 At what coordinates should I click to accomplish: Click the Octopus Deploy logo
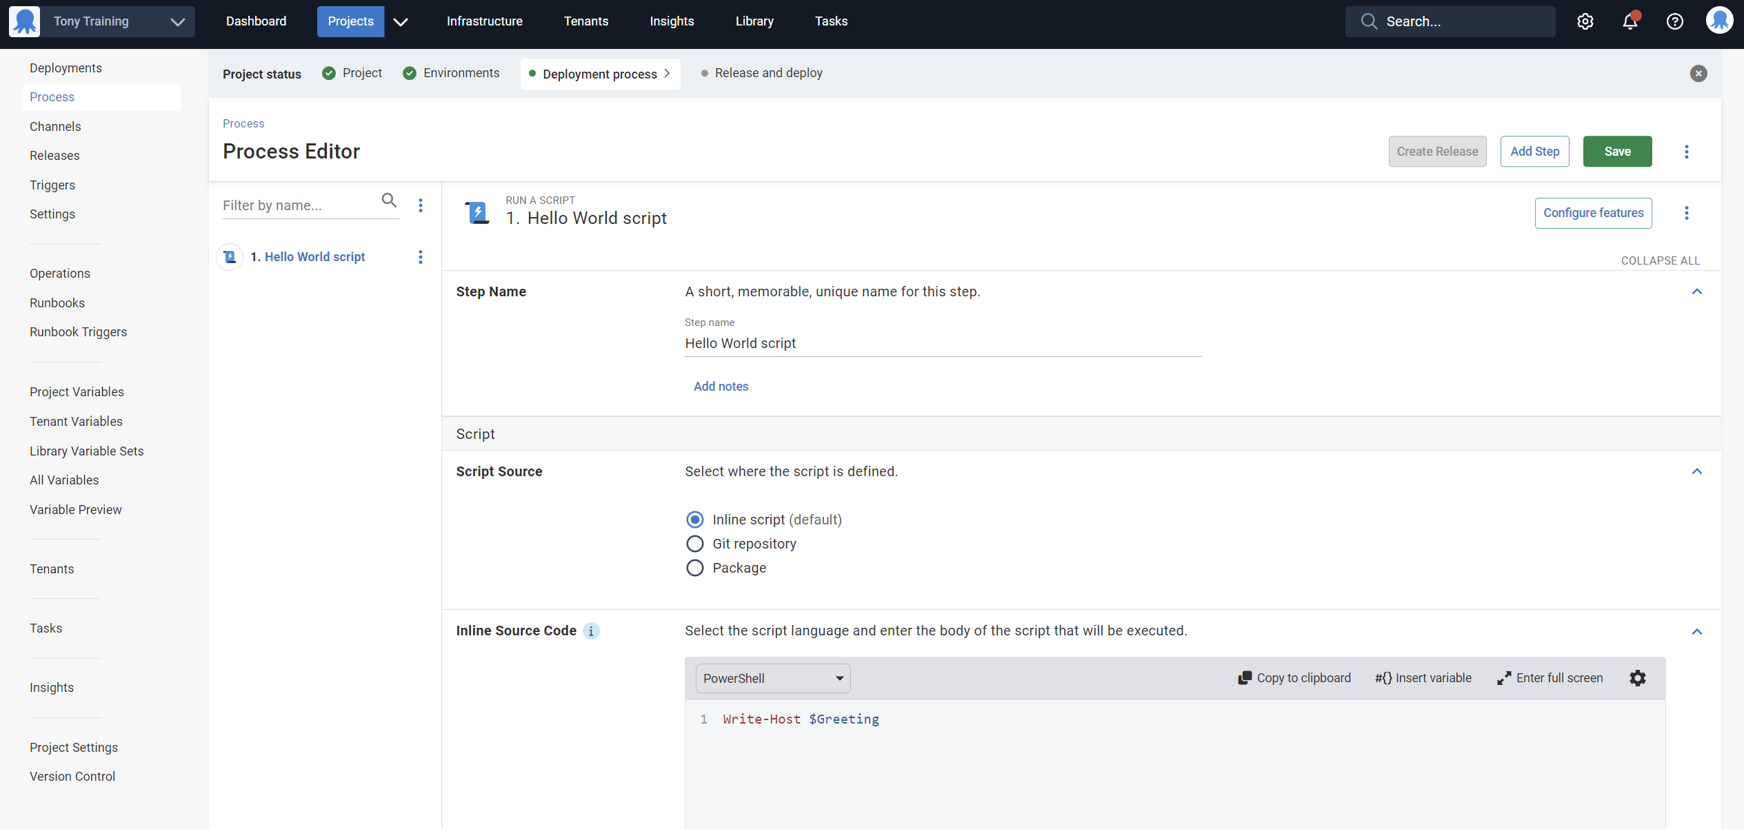[24, 21]
